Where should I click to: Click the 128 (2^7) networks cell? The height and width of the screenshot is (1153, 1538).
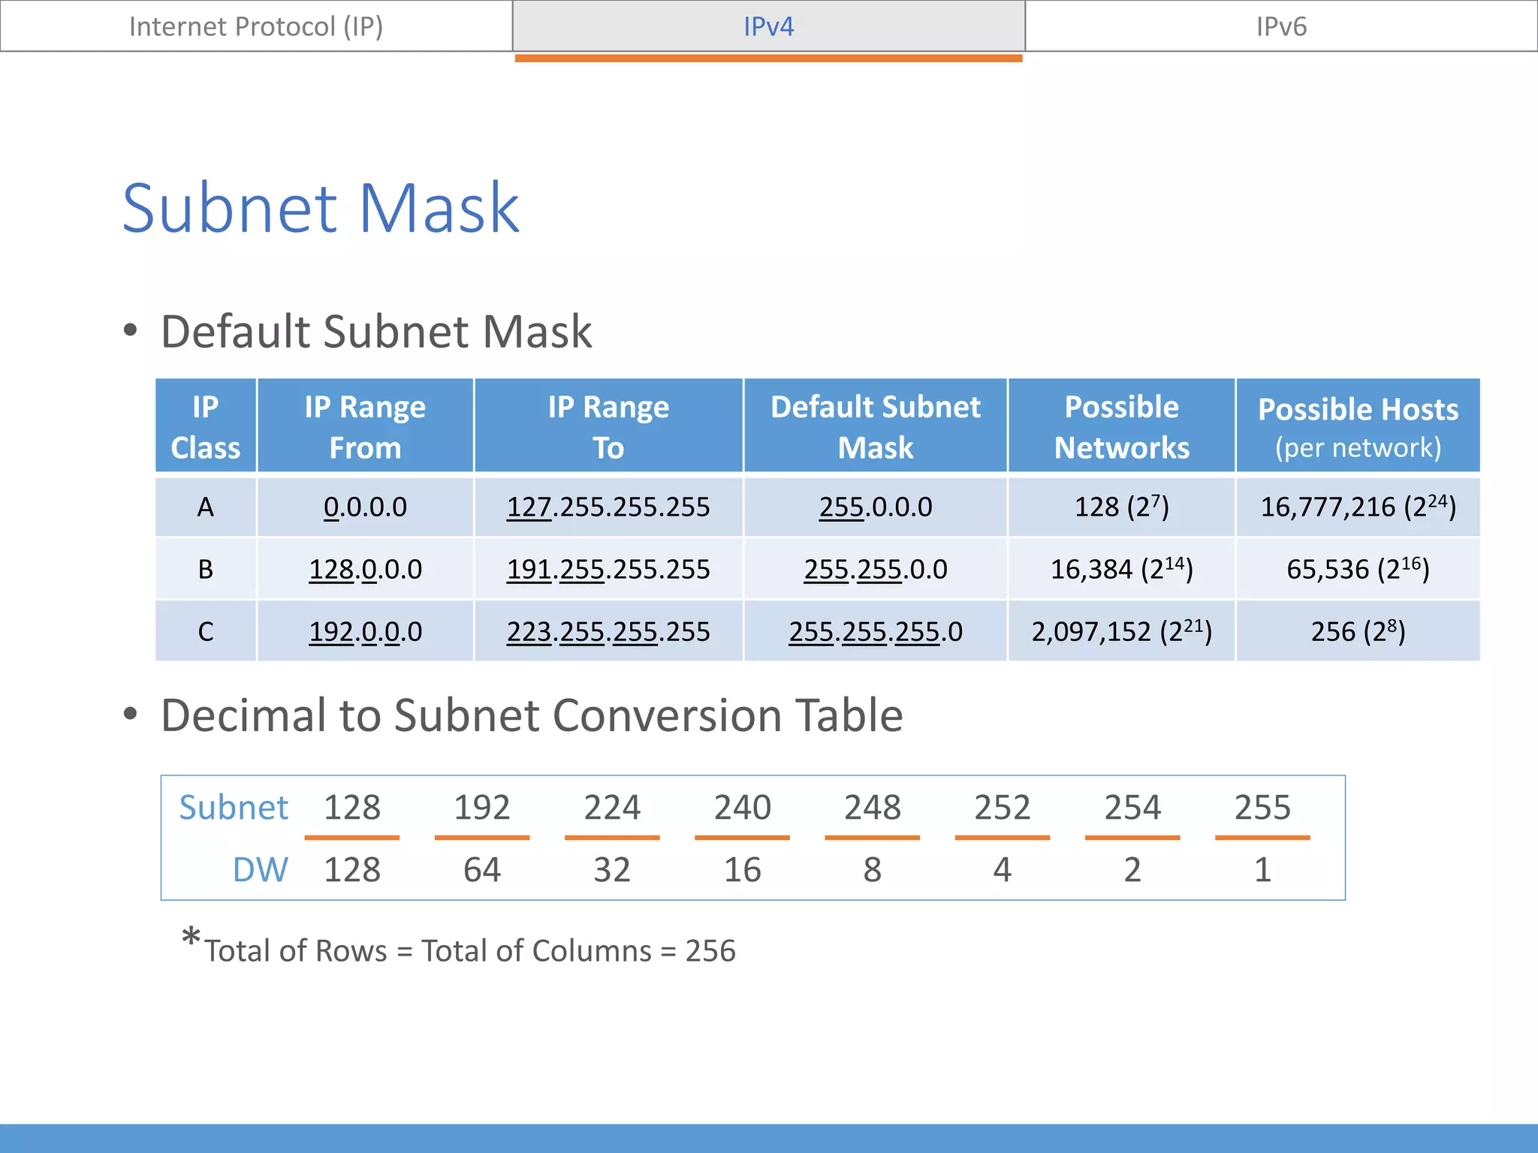pos(1122,507)
